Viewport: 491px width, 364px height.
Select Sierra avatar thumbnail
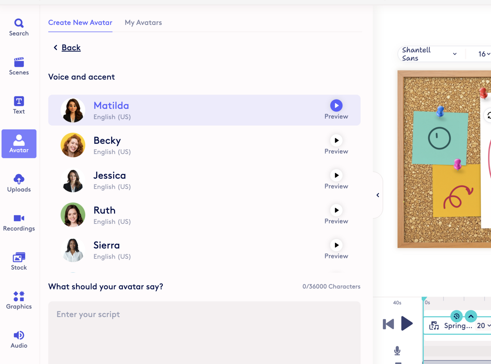tap(73, 250)
